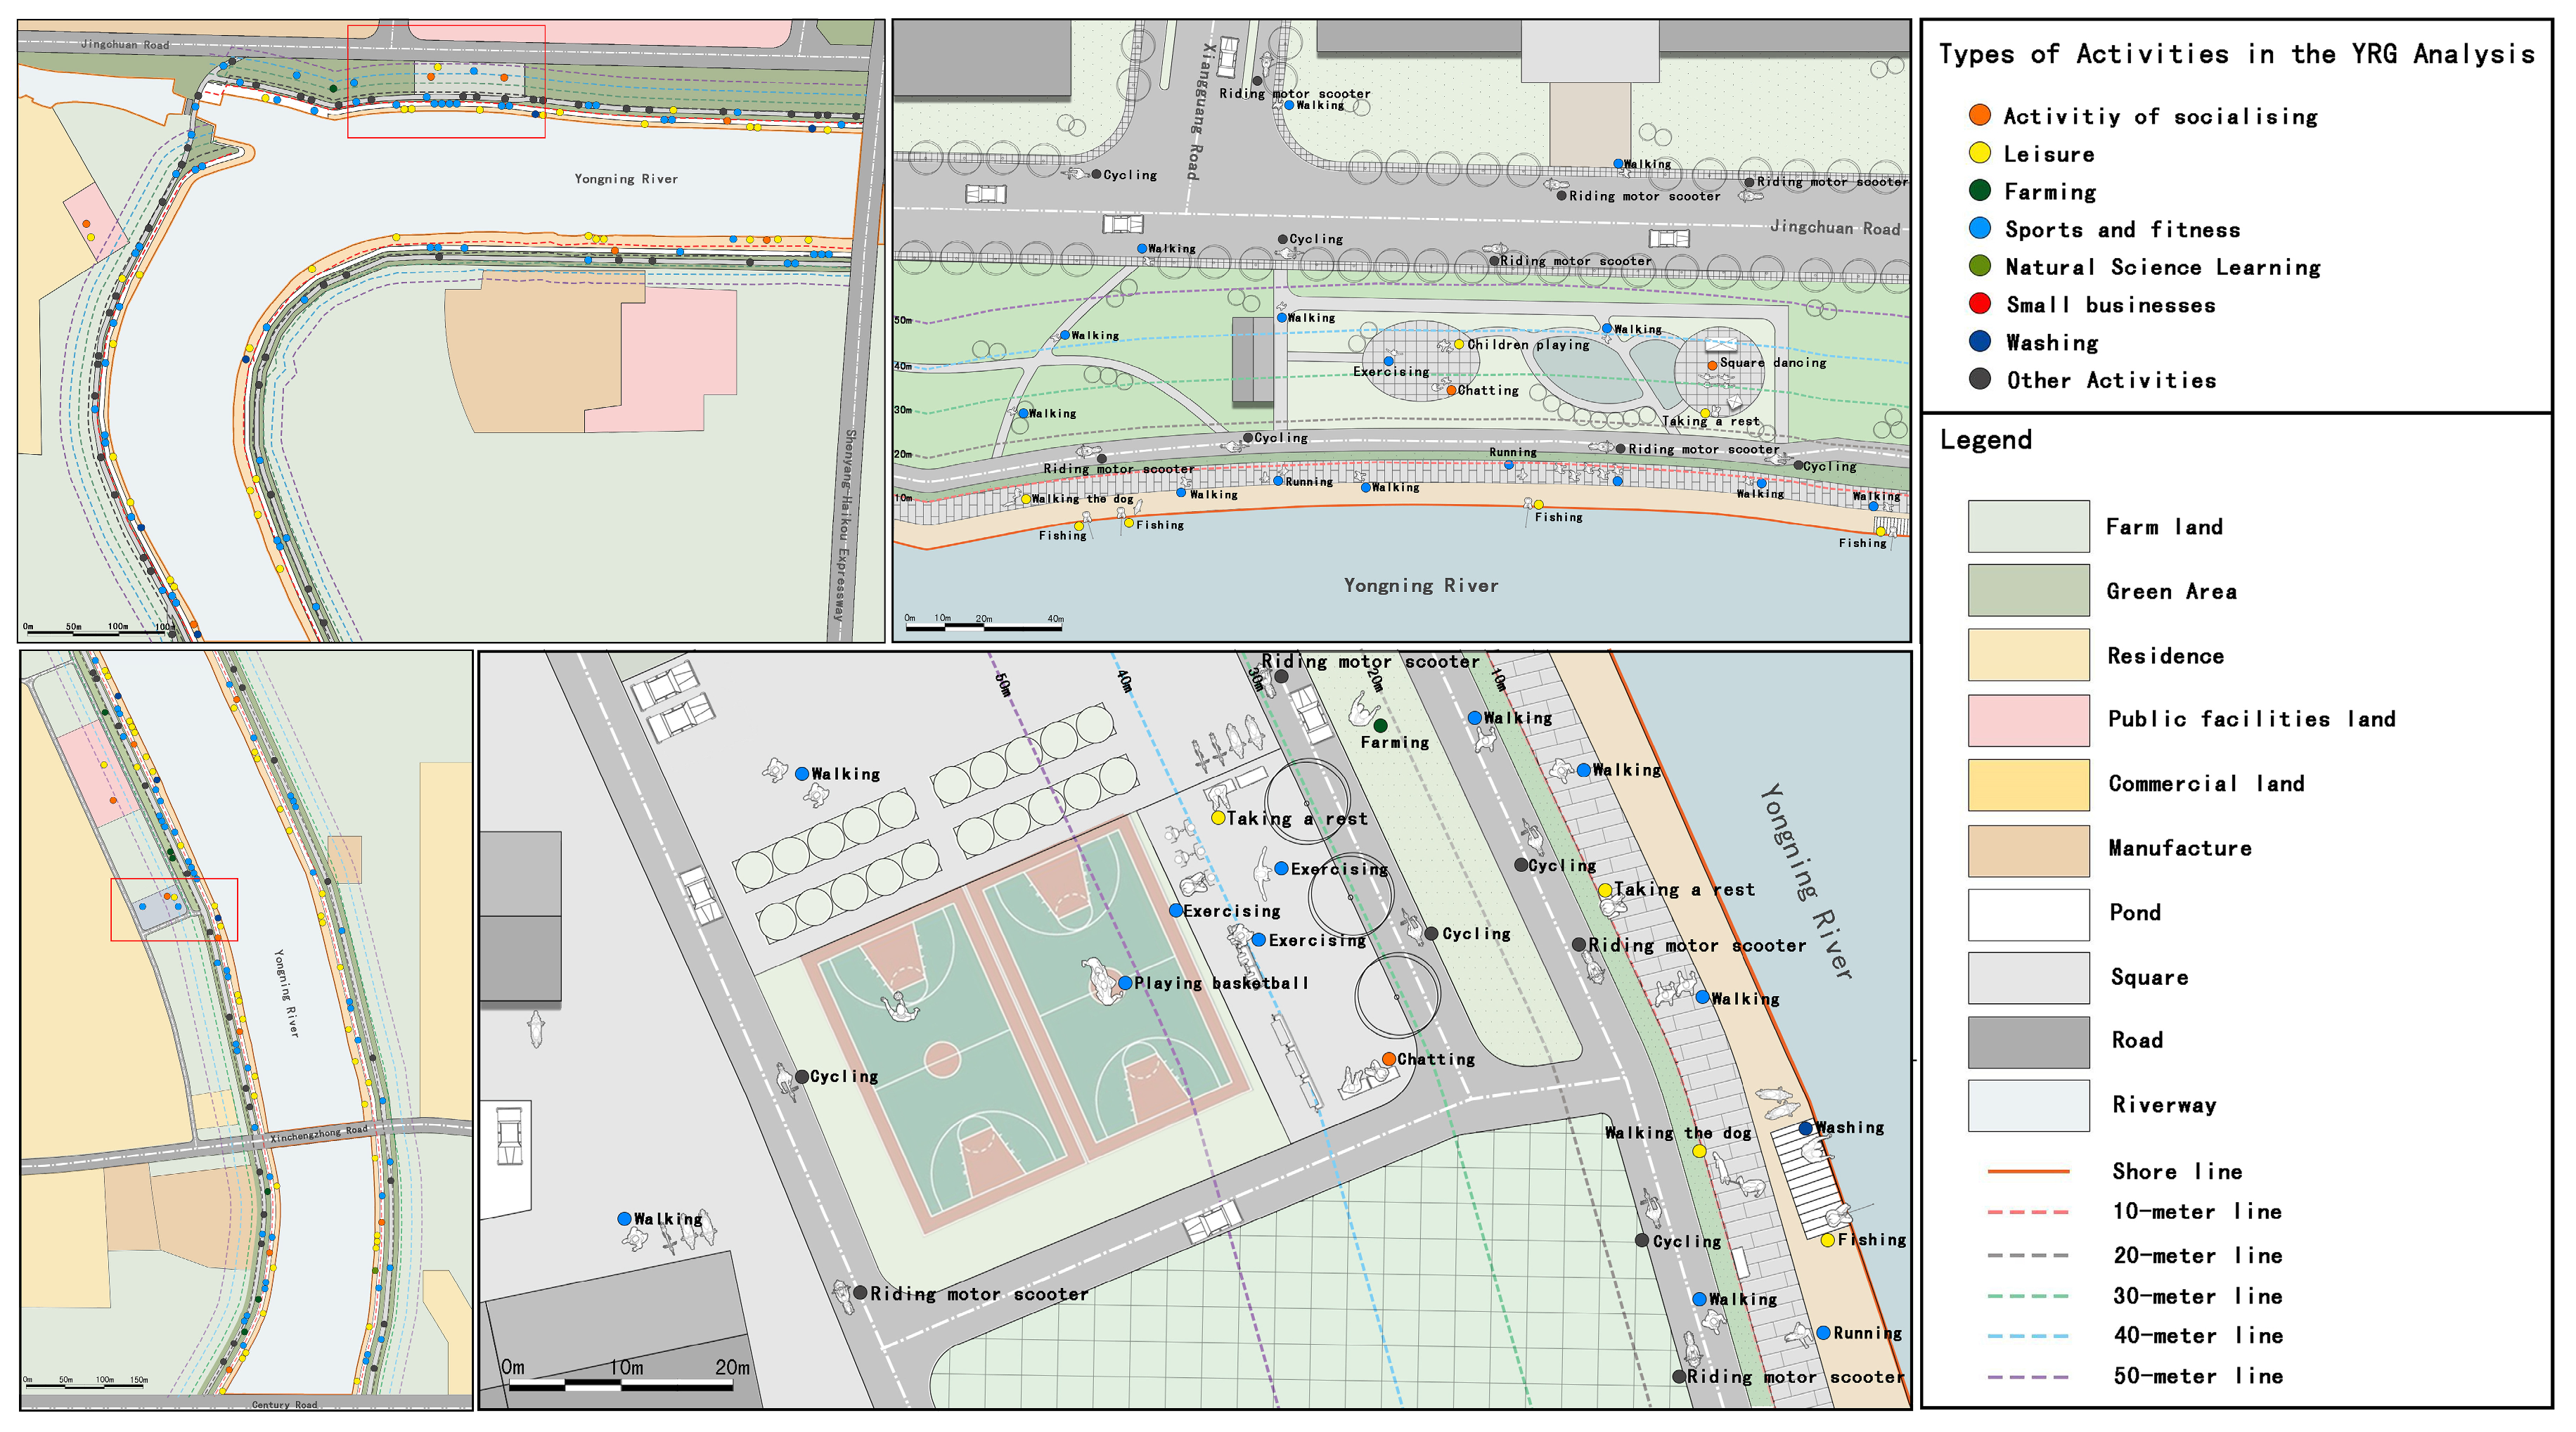Click the dark blue Washing legend dot
2576x1432 pixels.
[x=1979, y=341]
